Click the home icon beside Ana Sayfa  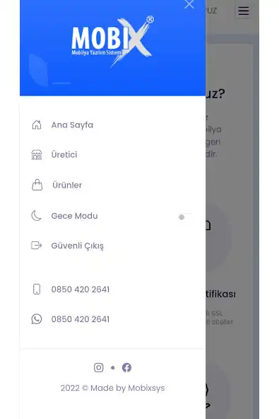[x=37, y=125]
